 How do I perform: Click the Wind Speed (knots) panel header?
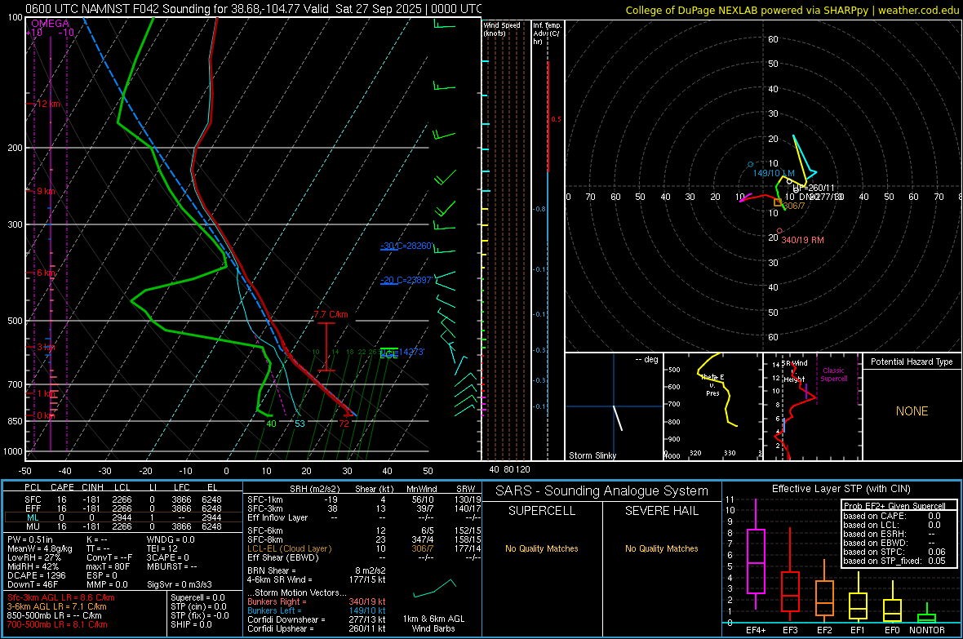502,29
